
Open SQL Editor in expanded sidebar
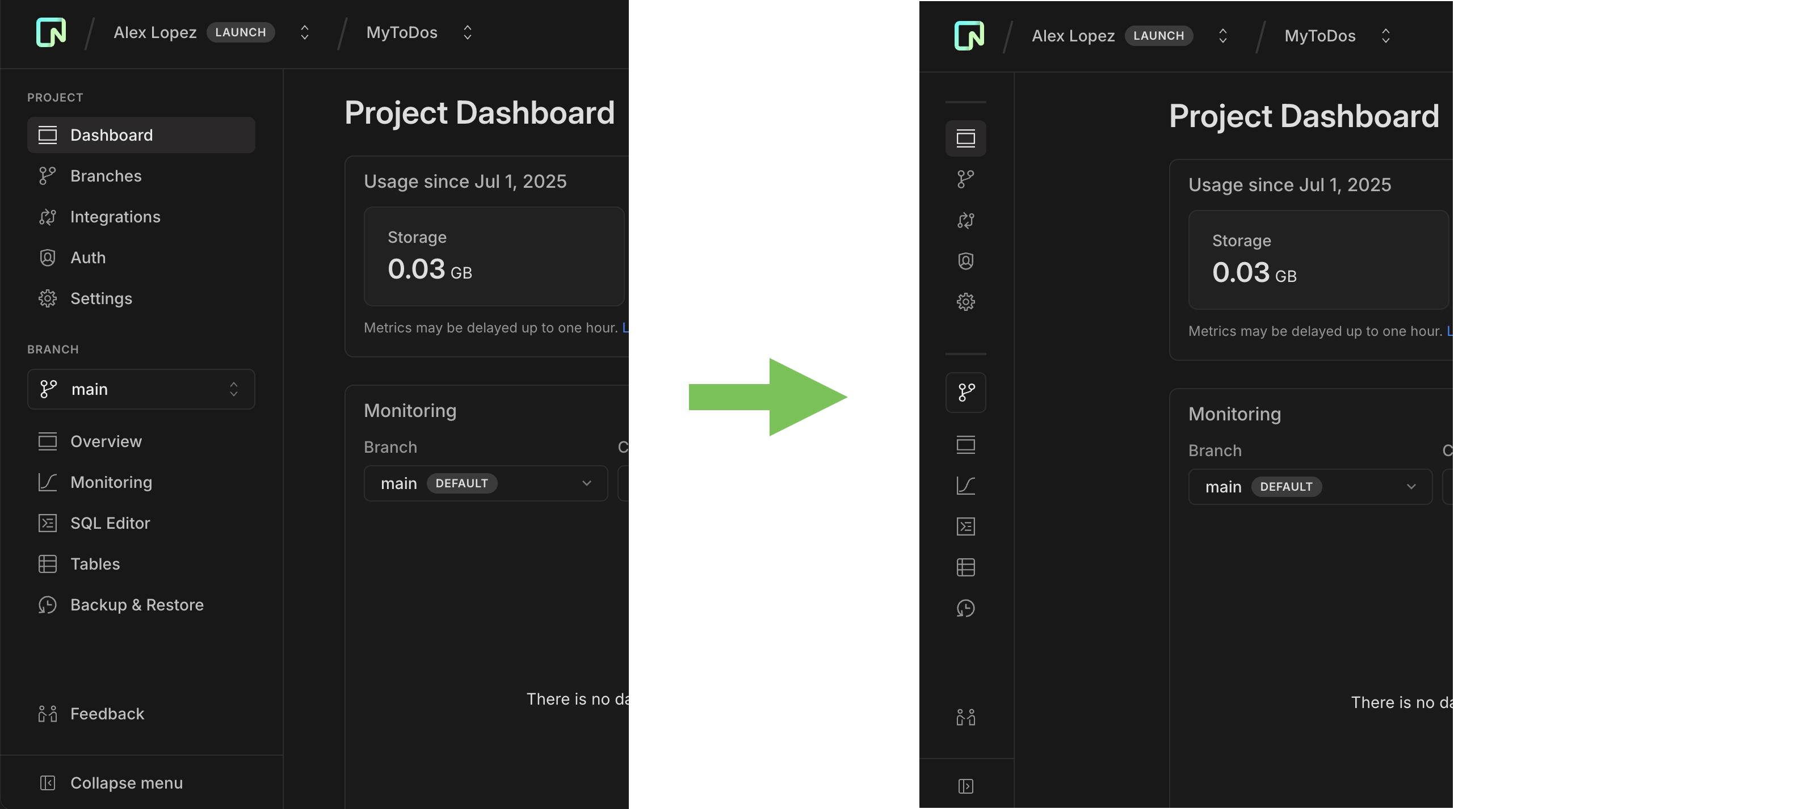(x=141, y=523)
